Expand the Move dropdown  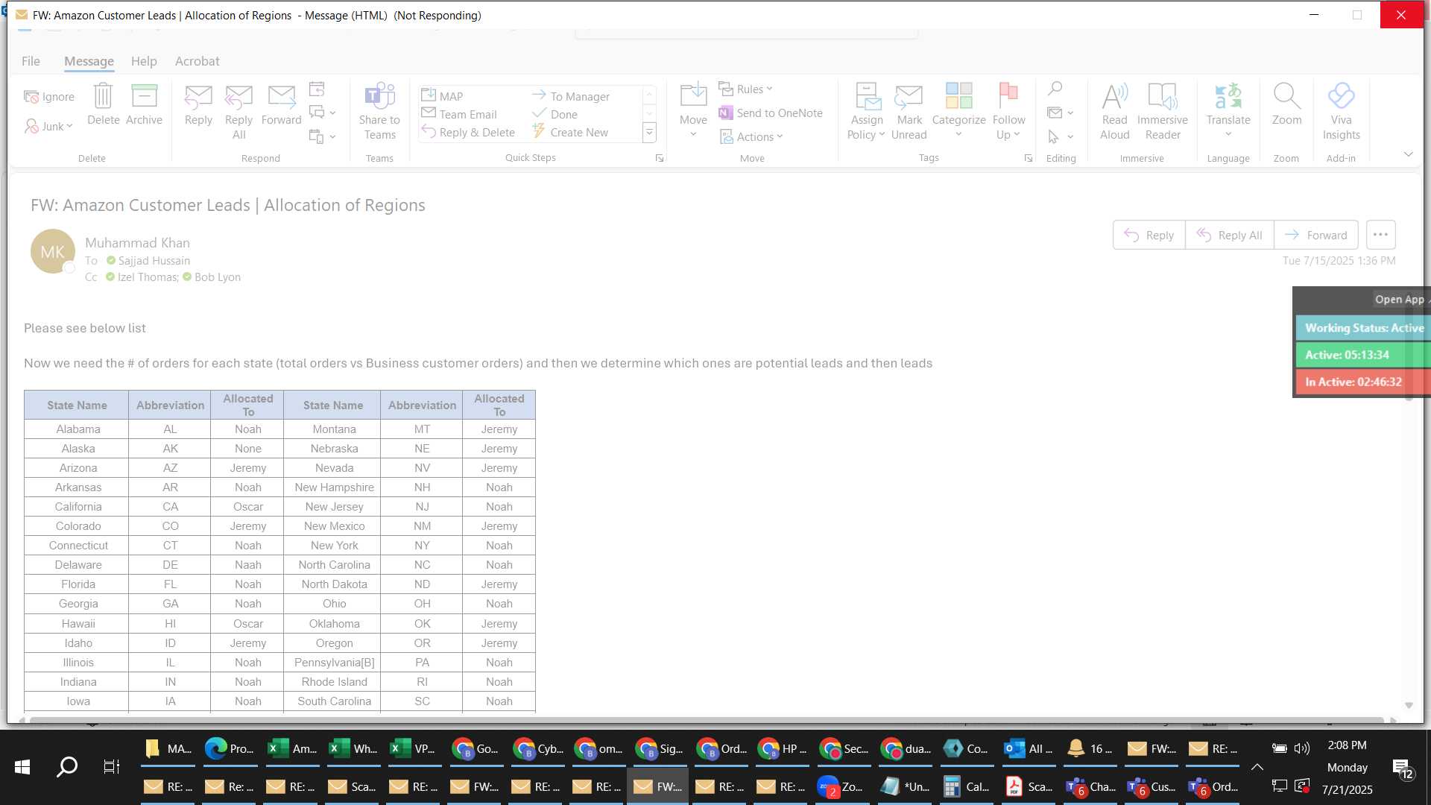point(693,134)
